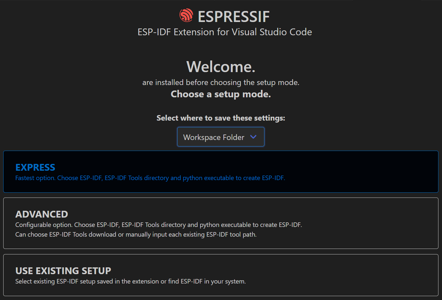Click the EXPRESS heading text
Viewport: 442px width, 300px height.
[35, 167]
